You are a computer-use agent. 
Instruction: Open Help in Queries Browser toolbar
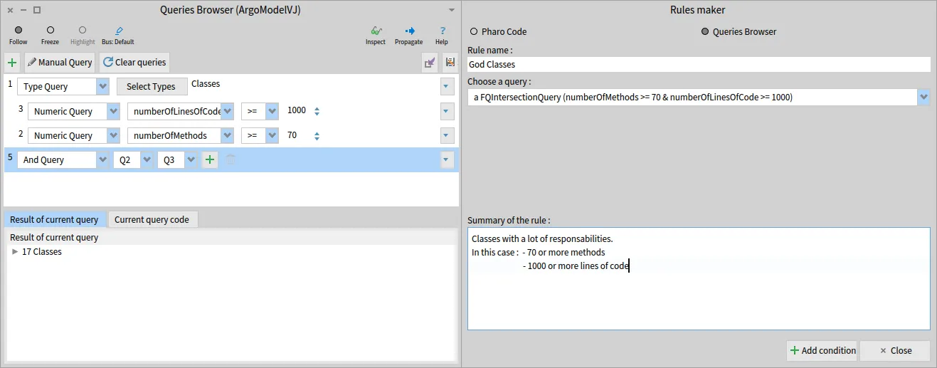[442, 31]
